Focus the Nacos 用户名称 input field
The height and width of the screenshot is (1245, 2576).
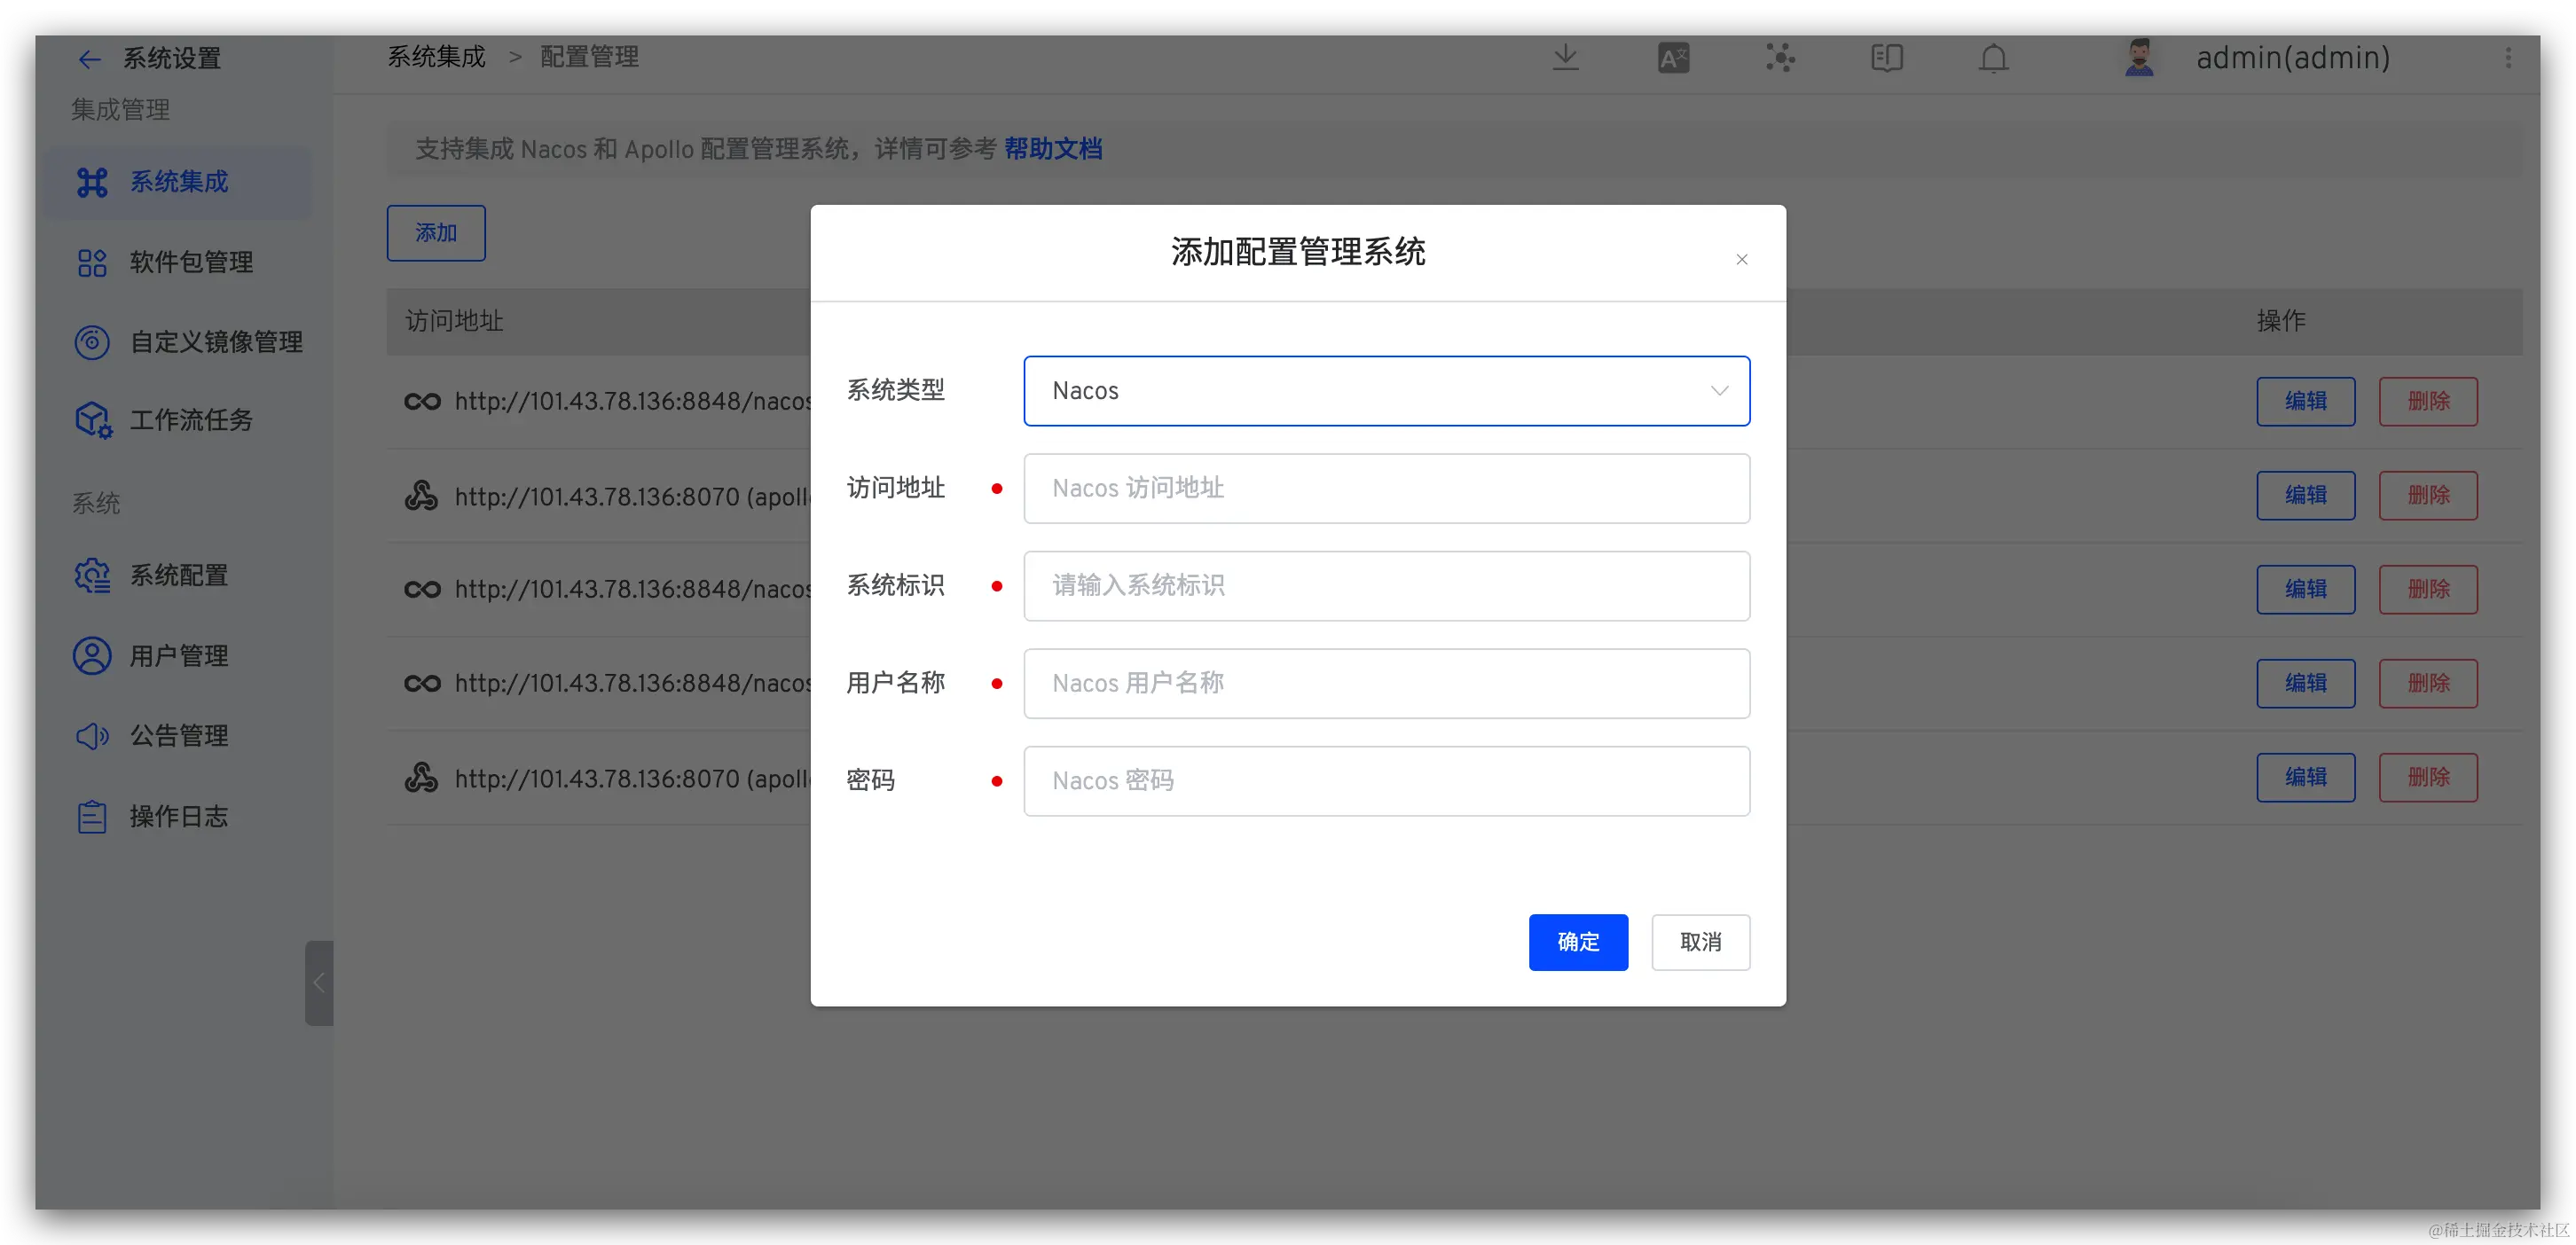tap(1386, 683)
